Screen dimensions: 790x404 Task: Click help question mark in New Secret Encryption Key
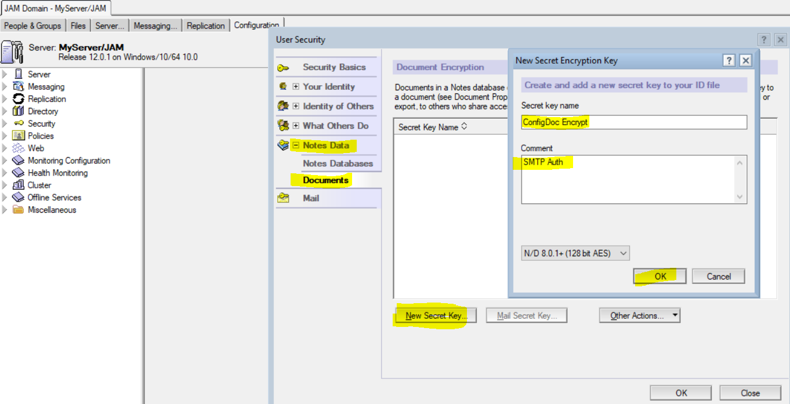[730, 60]
